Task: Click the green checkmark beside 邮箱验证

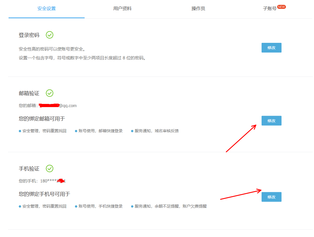Action: coord(50,93)
